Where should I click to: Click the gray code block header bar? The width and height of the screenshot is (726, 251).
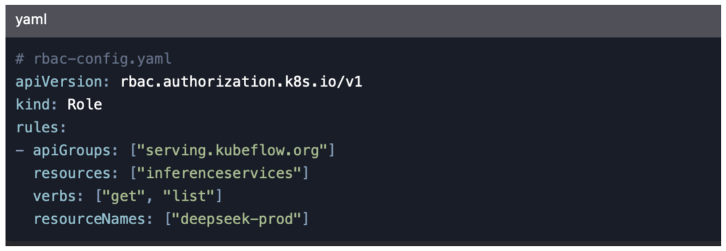(363, 21)
